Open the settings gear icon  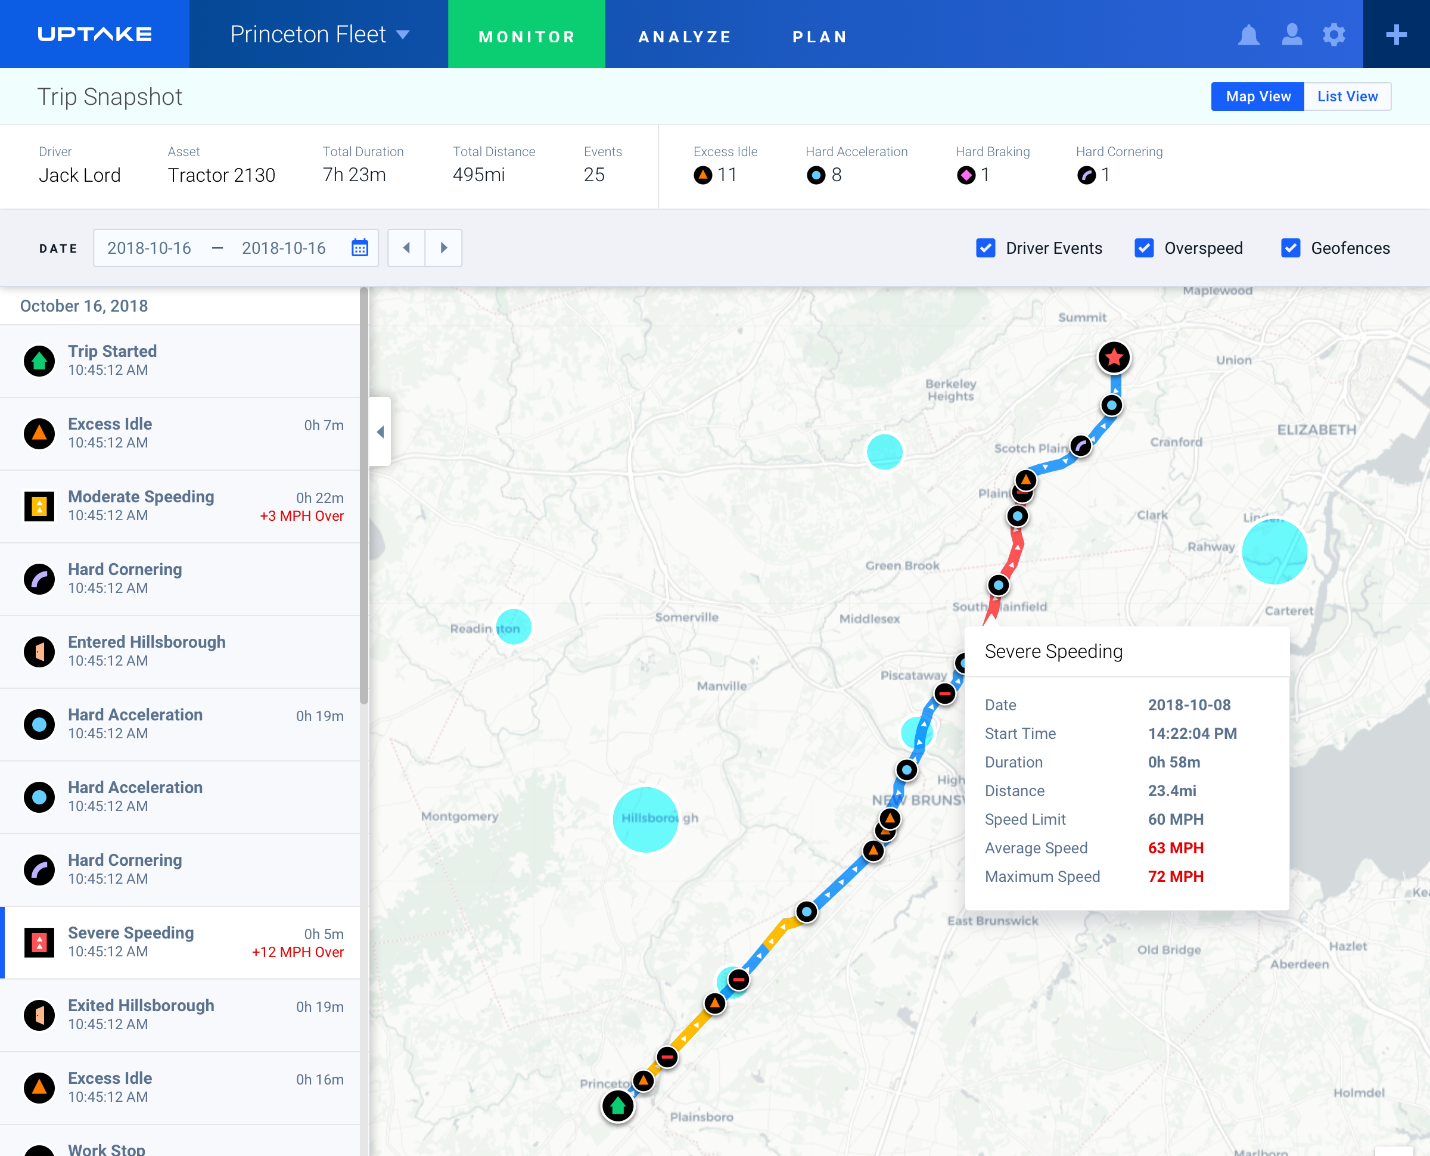click(1334, 36)
